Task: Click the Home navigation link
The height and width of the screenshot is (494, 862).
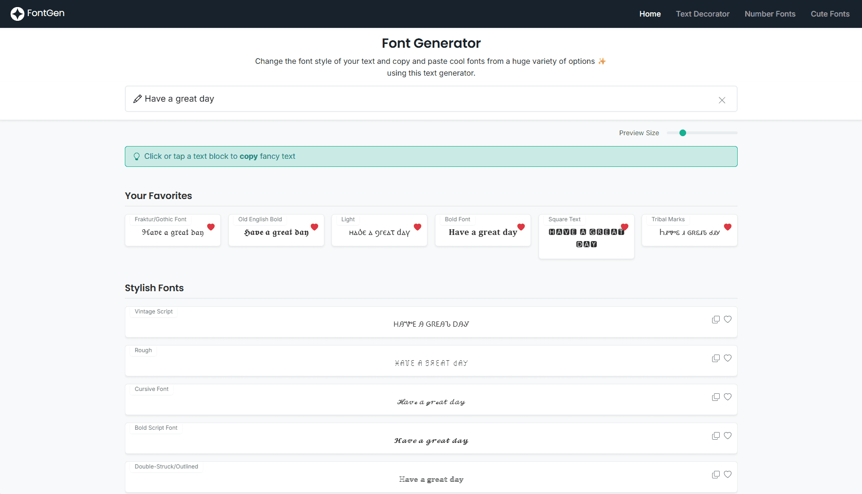Action: point(650,14)
